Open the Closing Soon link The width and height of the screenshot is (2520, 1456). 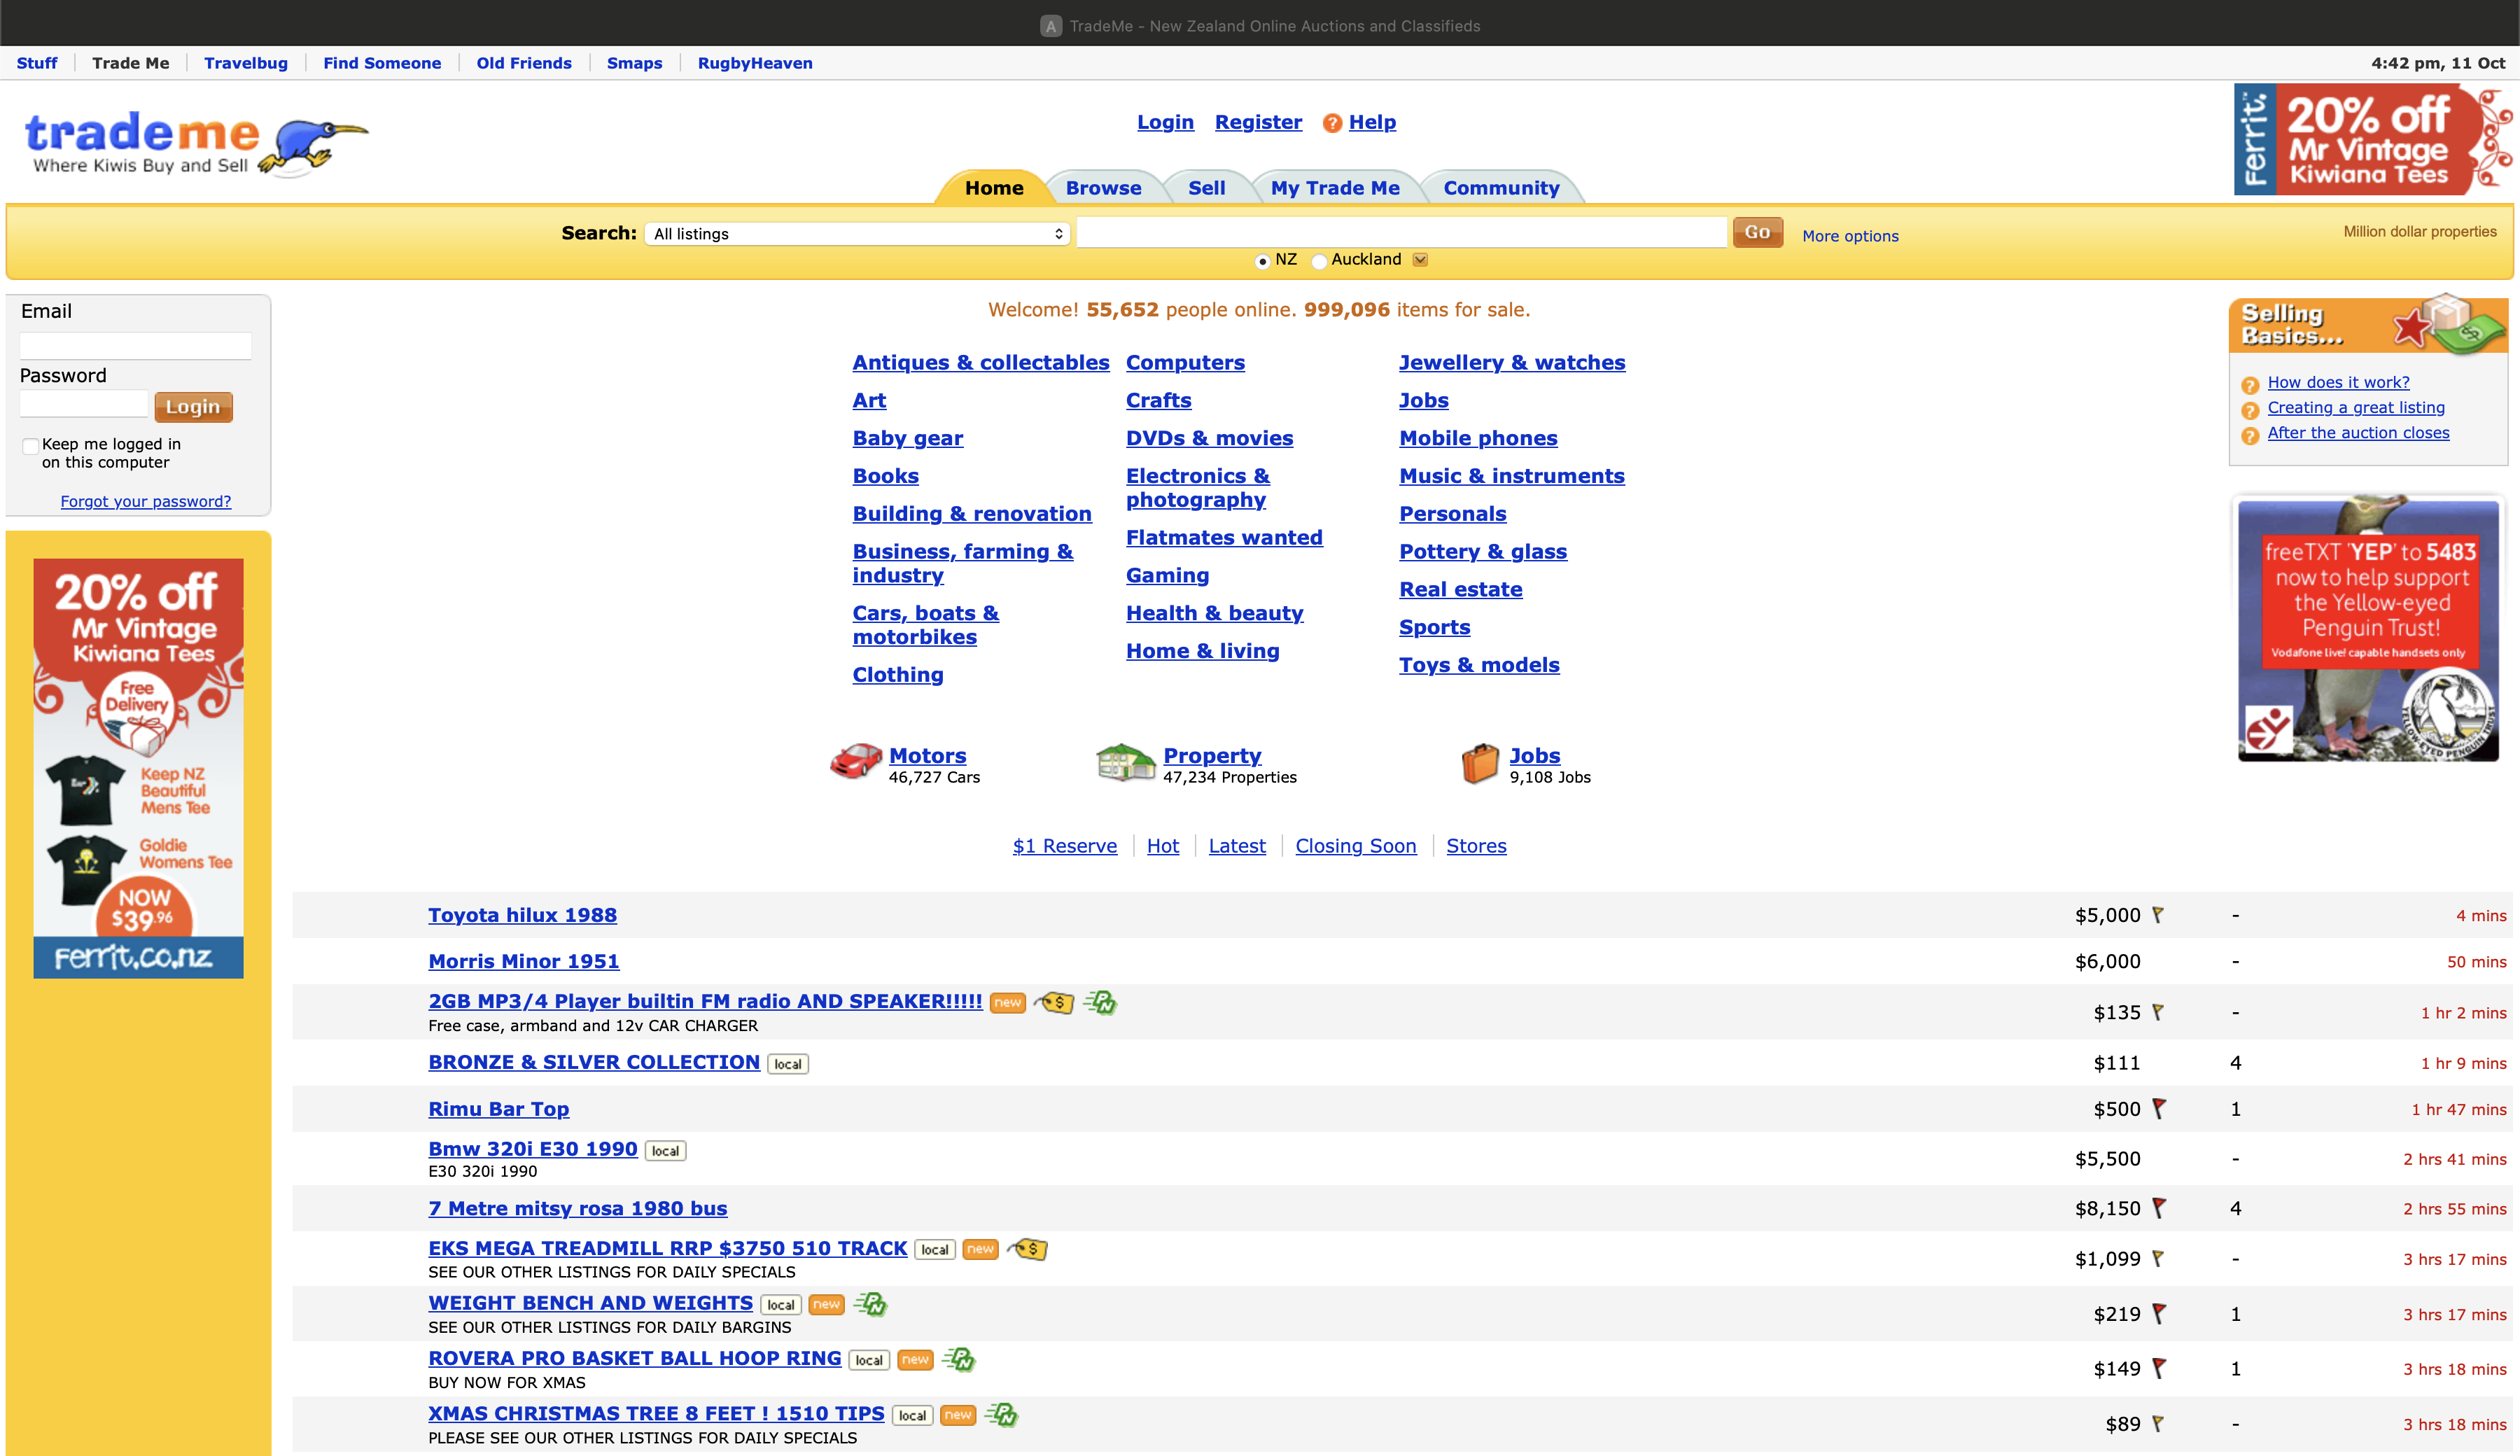click(x=1355, y=846)
